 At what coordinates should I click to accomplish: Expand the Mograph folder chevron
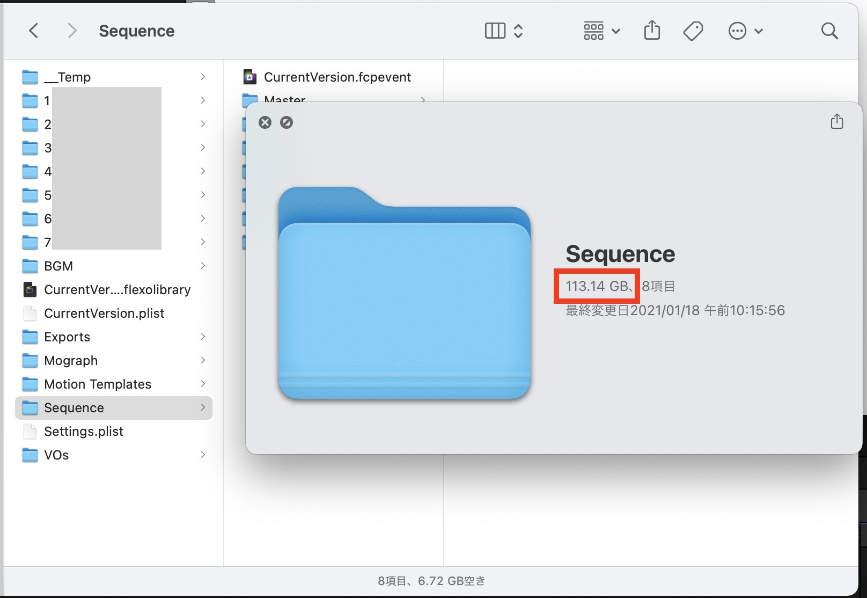coord(203,360)
